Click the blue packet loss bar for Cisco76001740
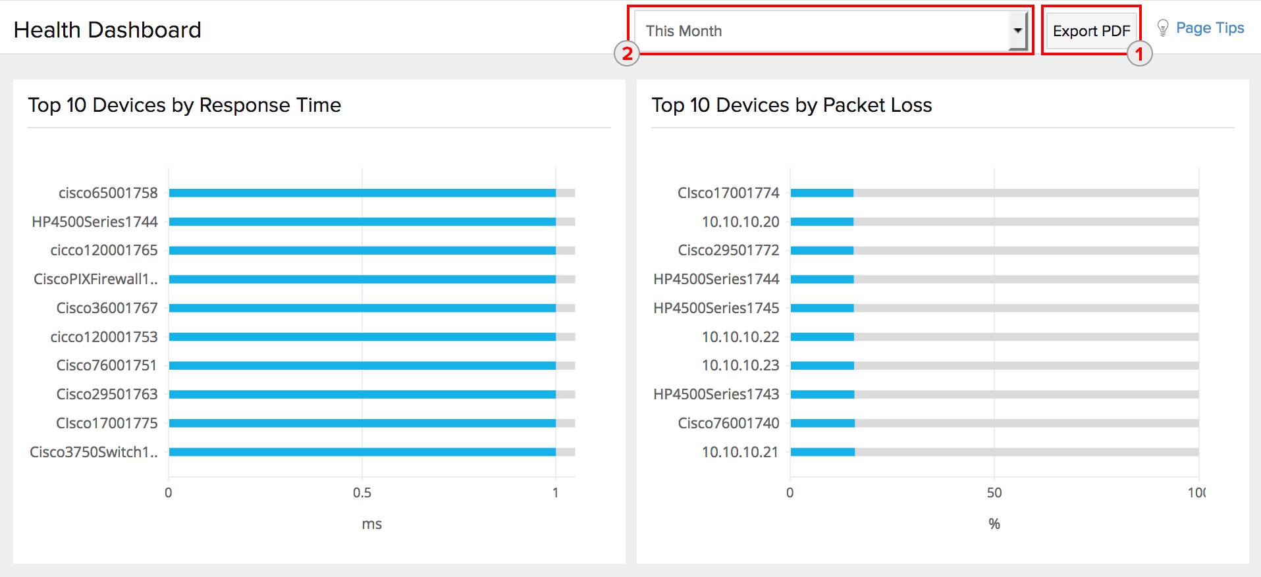 pos(822,423)
